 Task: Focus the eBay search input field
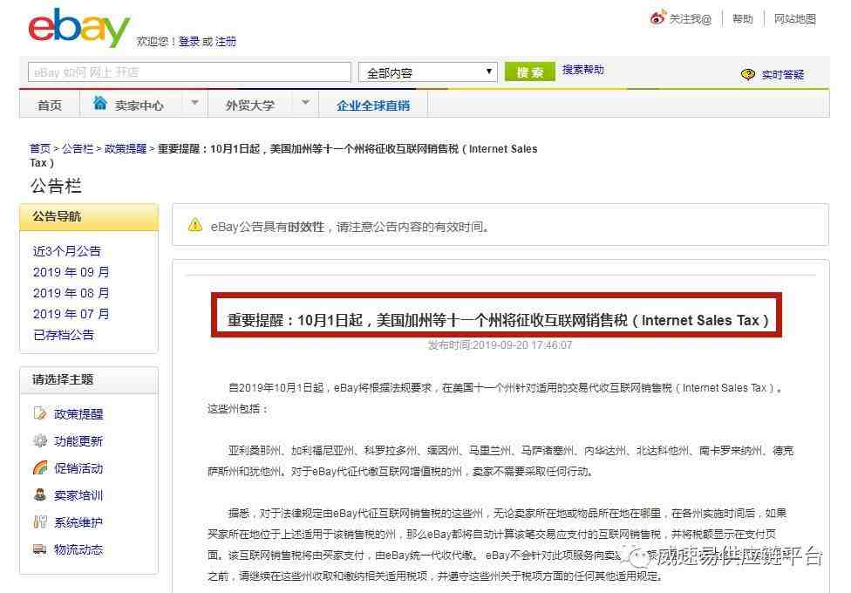(189, 72)
